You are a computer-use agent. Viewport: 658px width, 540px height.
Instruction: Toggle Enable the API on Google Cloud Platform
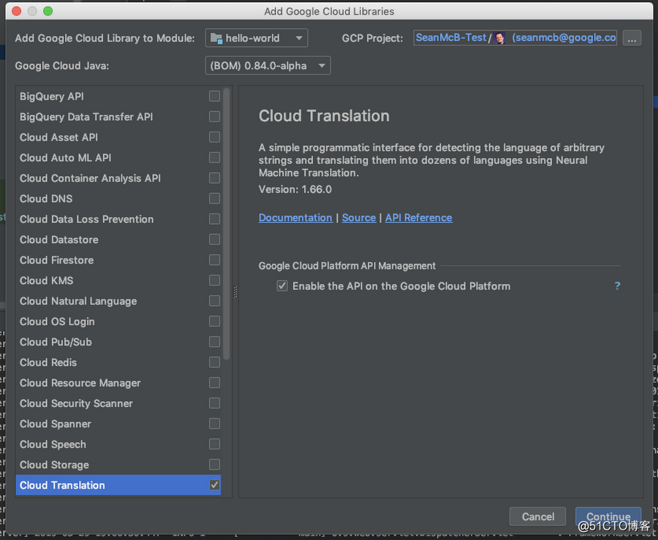click(x=282, y=286)
